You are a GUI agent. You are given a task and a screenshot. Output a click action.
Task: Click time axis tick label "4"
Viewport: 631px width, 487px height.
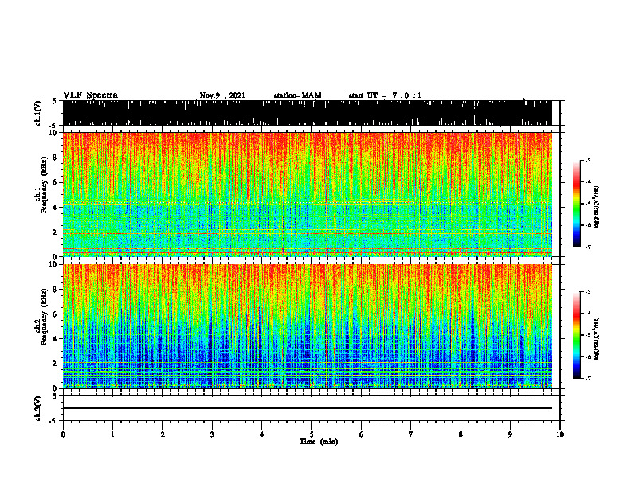262,434
